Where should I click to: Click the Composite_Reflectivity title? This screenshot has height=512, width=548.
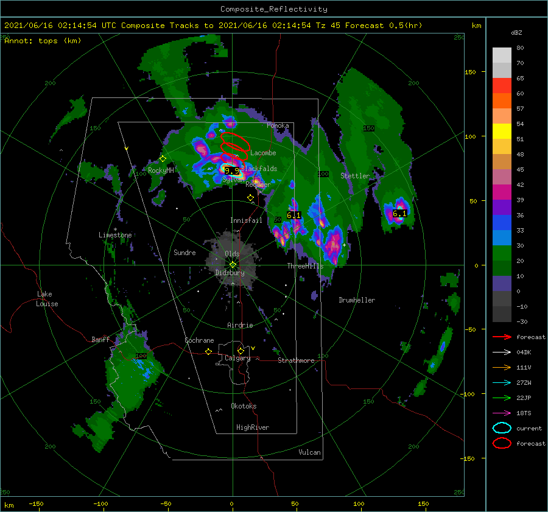point(274,9)
